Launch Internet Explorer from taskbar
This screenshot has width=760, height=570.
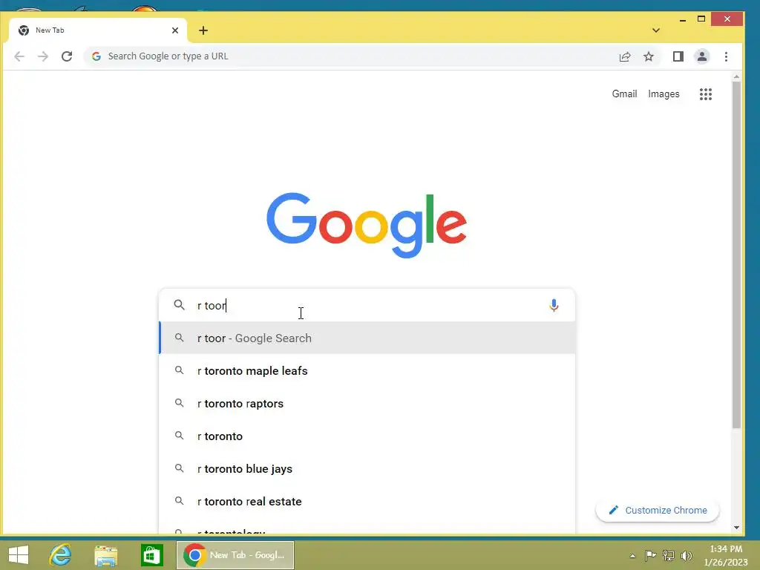coord(60,555)
